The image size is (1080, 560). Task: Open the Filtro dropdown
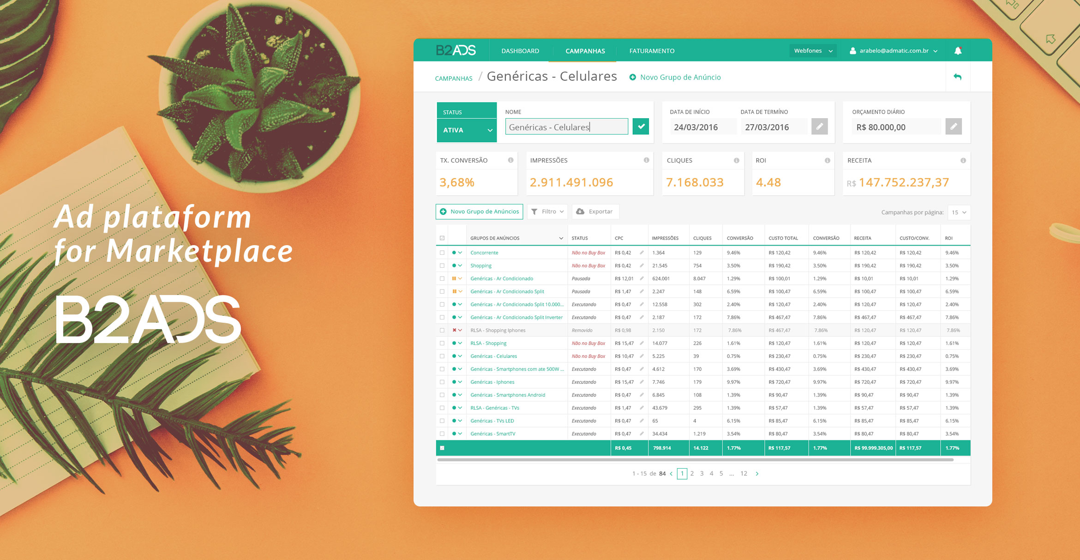pos(547,211)
